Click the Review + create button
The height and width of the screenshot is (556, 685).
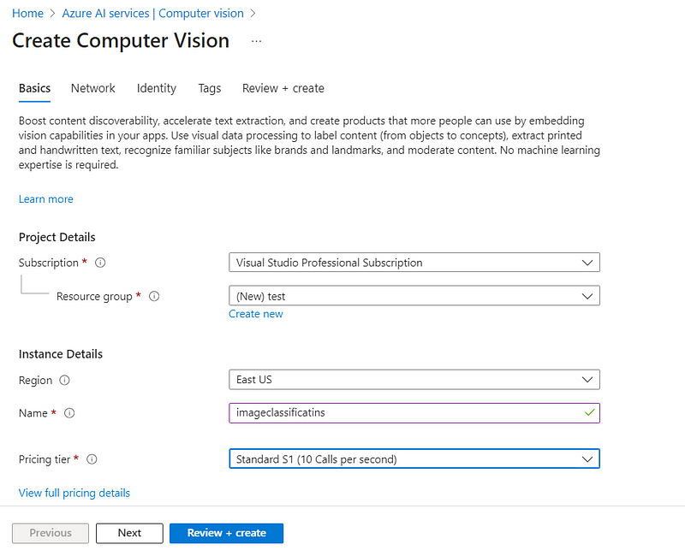point(226,533)
